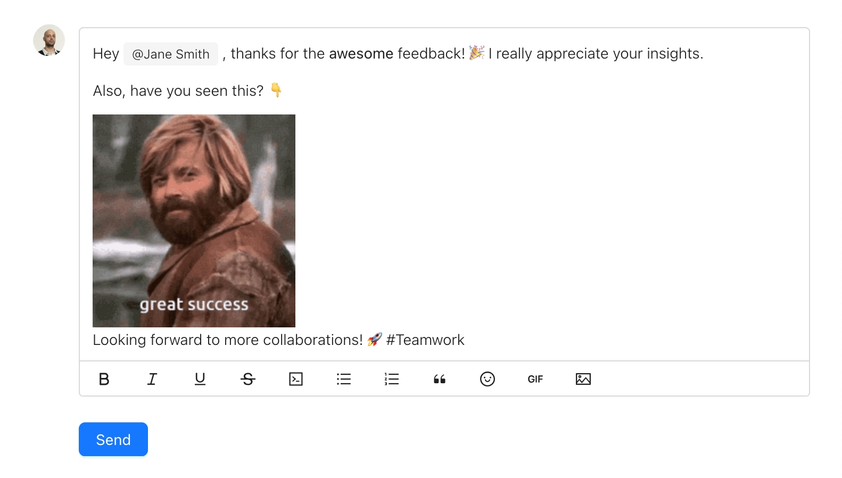Open the emoji picker
The image size is (842, 478).
[x=488, y=379]
